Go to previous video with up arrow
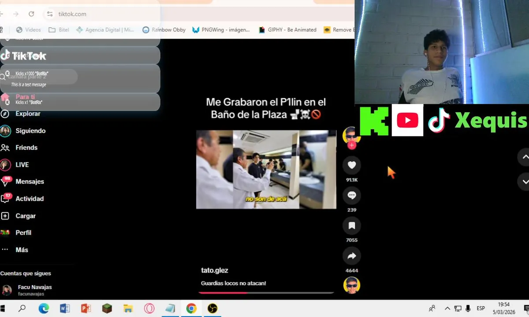Screen dimensions: 529x317 525,157
